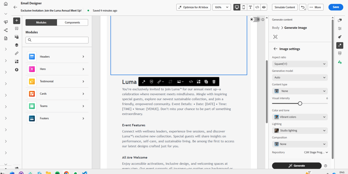Click the info icon next to the dark mode toggle
The width and height of the screenshot is (348, 174).
tap(263, 19)
